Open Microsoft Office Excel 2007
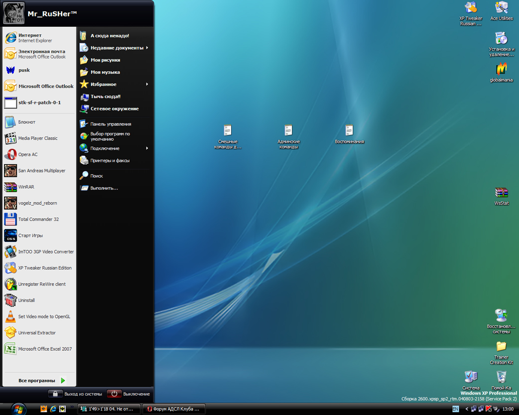 click(x=39, y=349)
